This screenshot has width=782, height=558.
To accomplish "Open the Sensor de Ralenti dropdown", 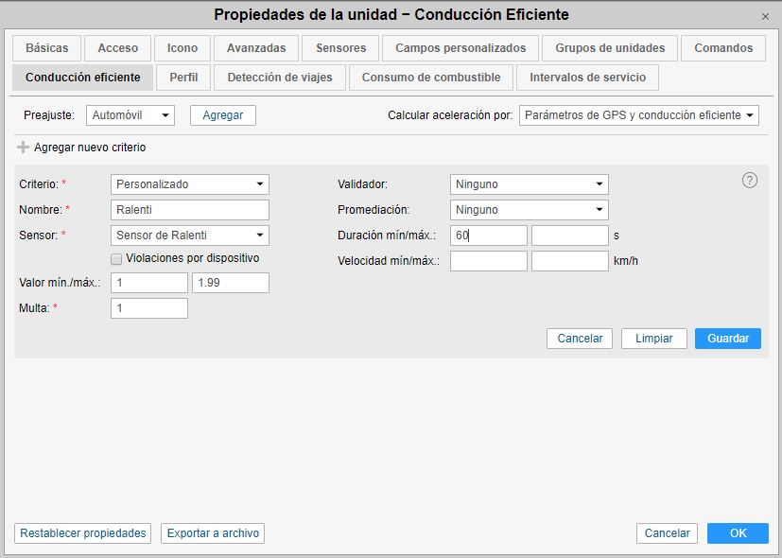I will [189, 235].
